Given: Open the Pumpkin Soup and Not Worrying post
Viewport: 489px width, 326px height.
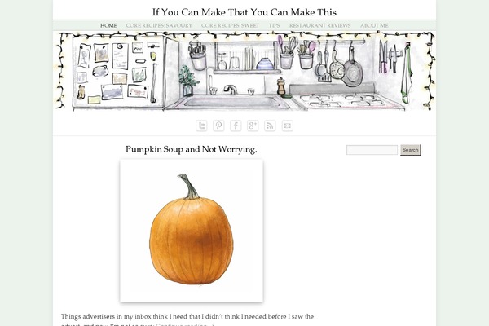Looking at the screenshot, I should point(192,149).
